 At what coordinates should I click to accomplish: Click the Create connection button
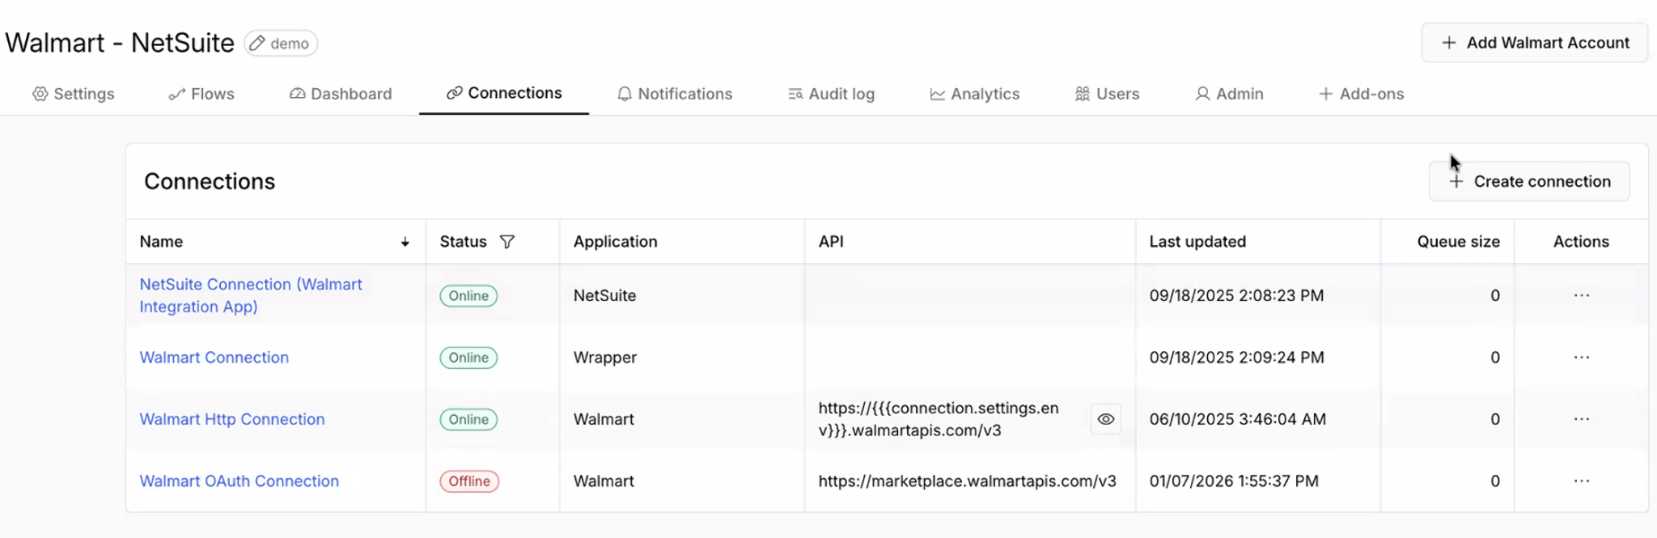click(x=1529, y=181)
